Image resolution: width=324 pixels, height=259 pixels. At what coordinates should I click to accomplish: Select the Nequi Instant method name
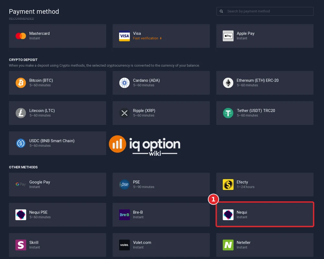[242, 212]
